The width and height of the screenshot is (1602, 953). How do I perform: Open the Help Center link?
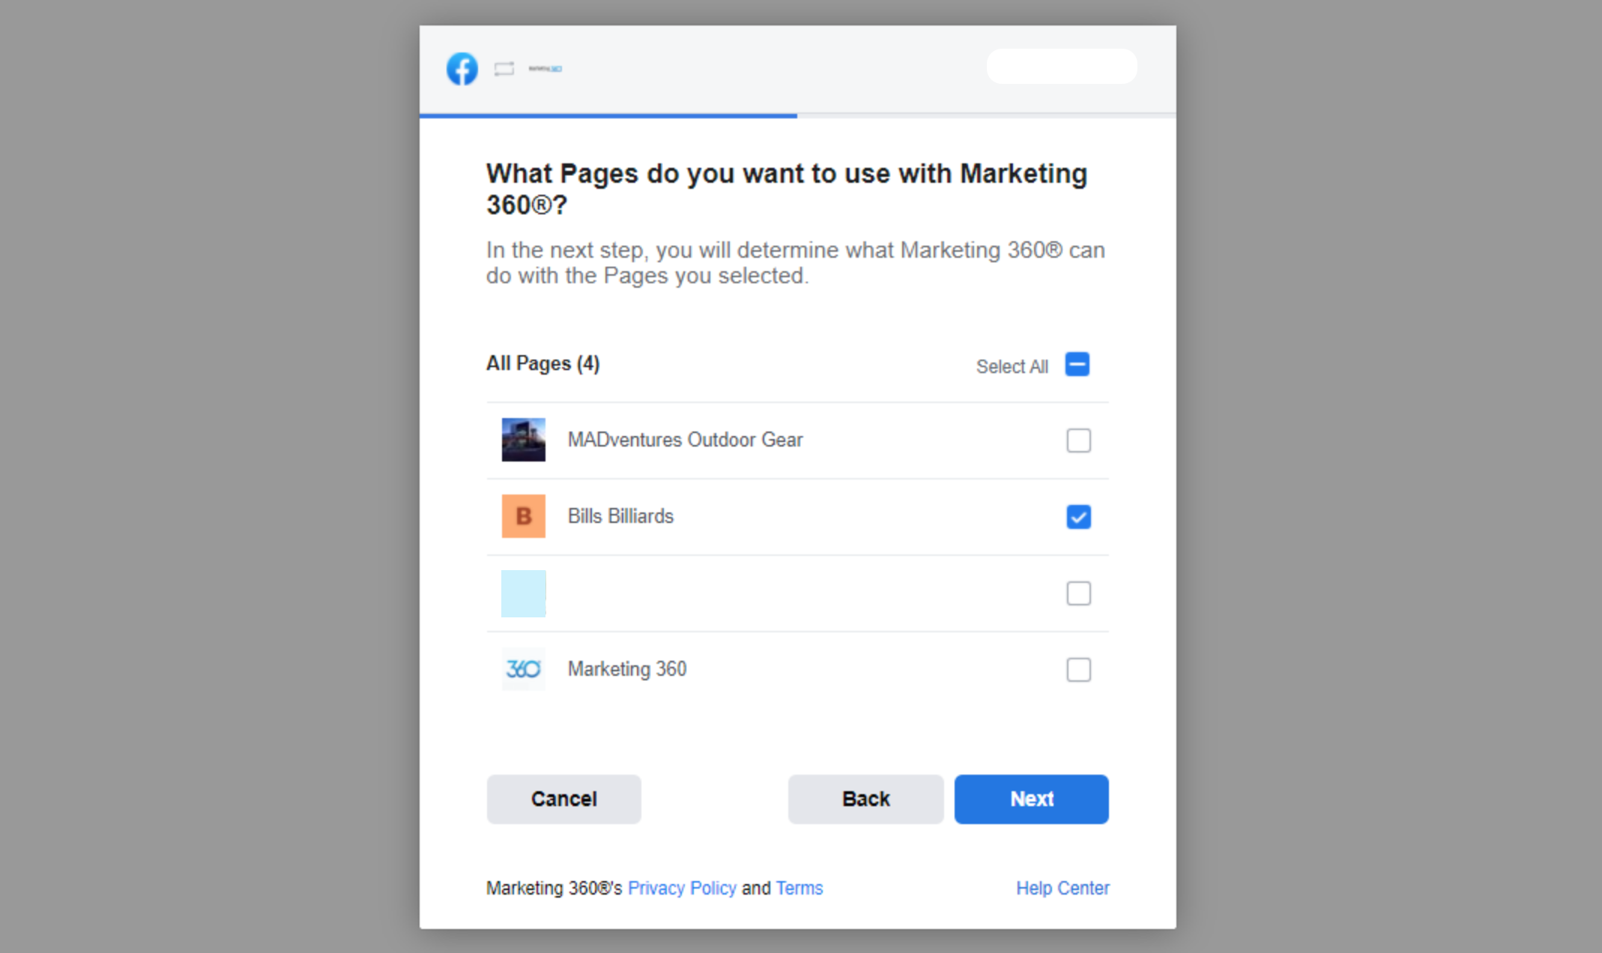click(x=1063, y=888)
